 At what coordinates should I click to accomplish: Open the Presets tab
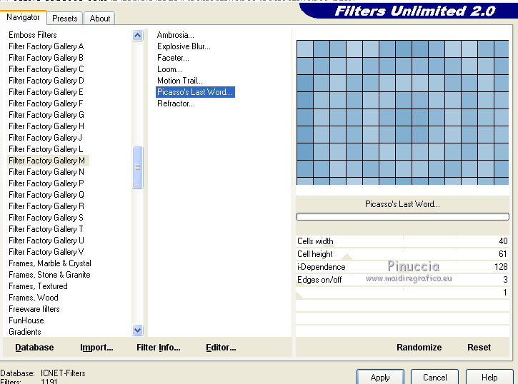pos(65,19)
